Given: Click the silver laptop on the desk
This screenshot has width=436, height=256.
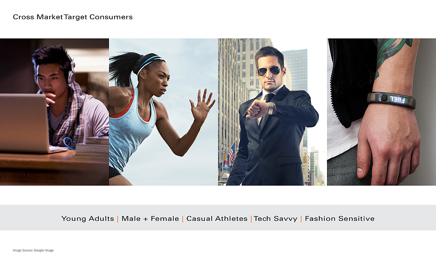Looking at the screenshot, I should [x=25, y=123].
